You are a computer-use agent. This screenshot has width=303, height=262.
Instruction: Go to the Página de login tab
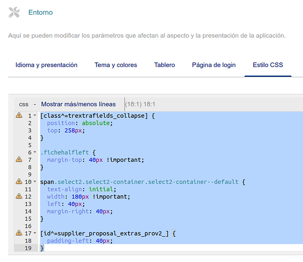tap(214, 65)
